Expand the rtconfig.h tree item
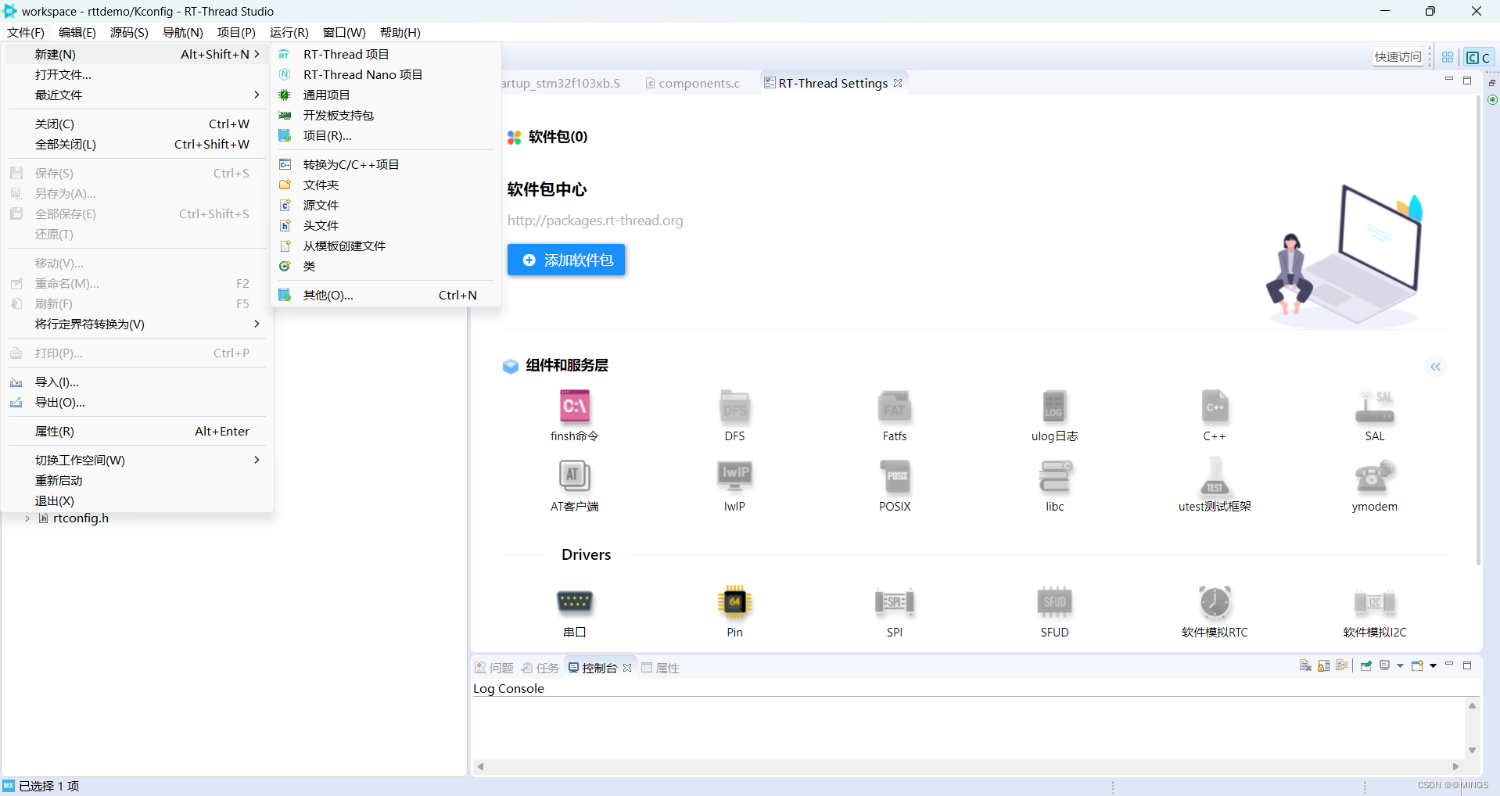Screen dimensions: 1500x796 pyautogui.click(x=27, y=518)
